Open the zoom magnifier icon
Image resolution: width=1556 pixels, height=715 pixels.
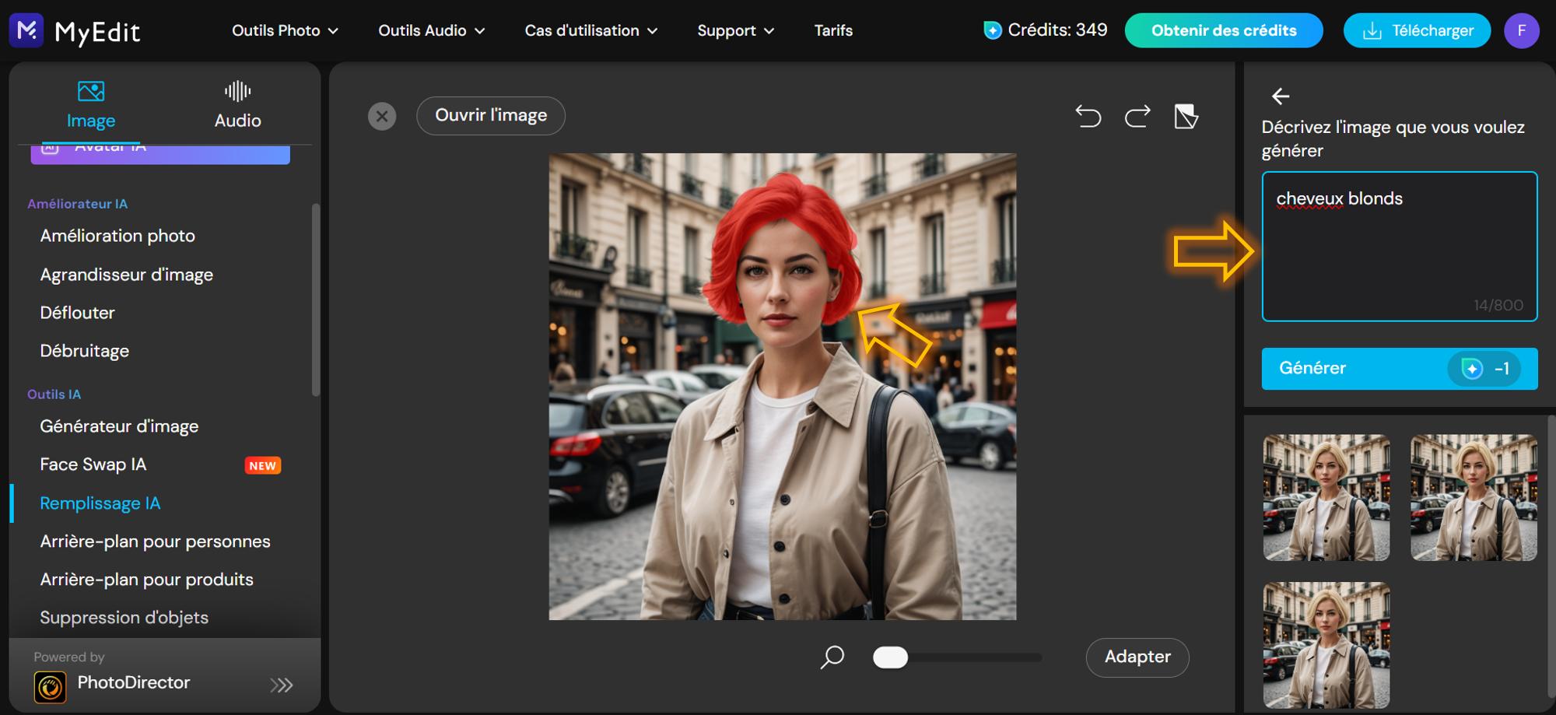(x=831, y=657)
